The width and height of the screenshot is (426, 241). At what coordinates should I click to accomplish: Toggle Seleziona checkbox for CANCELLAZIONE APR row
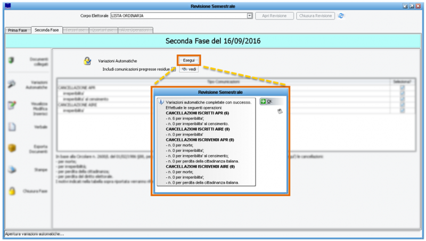pos(402,87)
